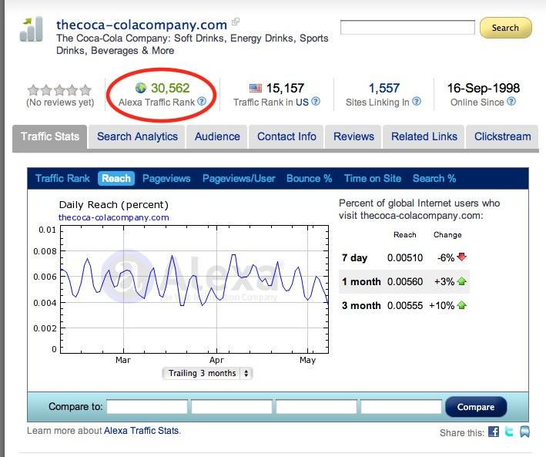The image size is (546, 457).
Task: Click the red down arrow for 7 day change
Action: pos(462,257)
